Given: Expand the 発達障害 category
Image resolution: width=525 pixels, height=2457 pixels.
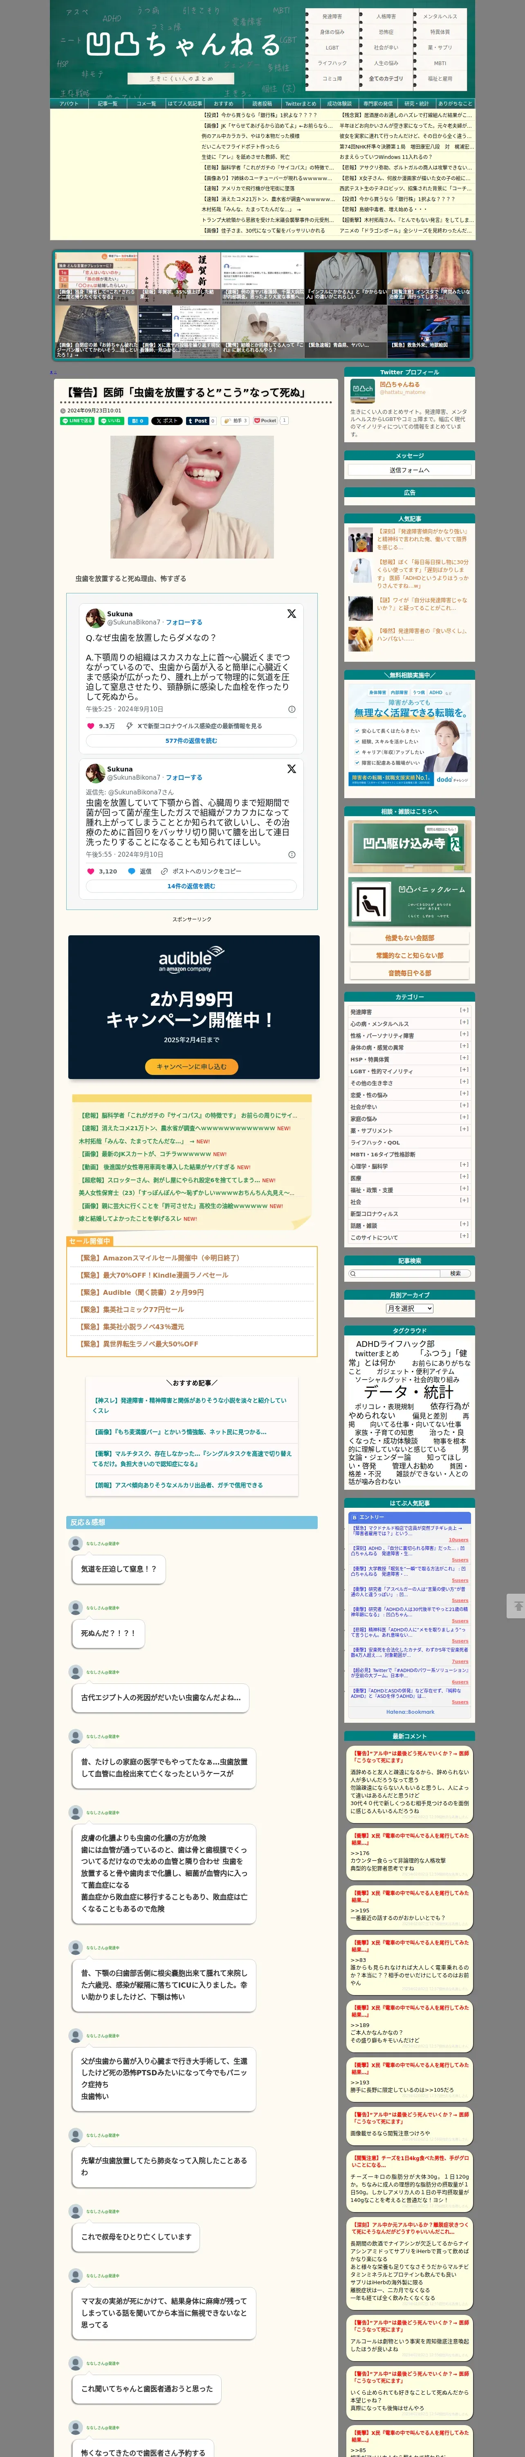Looking at the screenshot, I should [x=464, y=1010].
